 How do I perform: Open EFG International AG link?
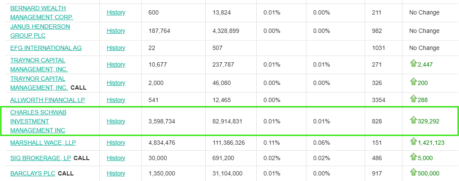point(46,48)
